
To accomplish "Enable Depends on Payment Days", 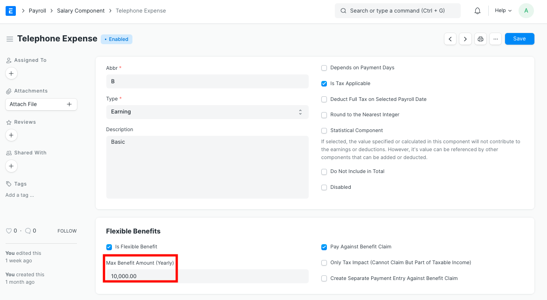I will [x=324, y=68].
